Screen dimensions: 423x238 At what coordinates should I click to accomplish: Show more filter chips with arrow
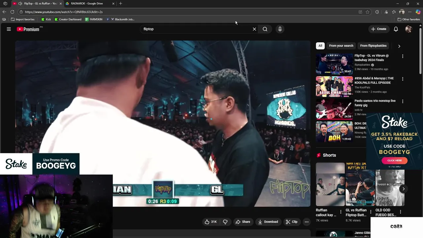(399, 46)
